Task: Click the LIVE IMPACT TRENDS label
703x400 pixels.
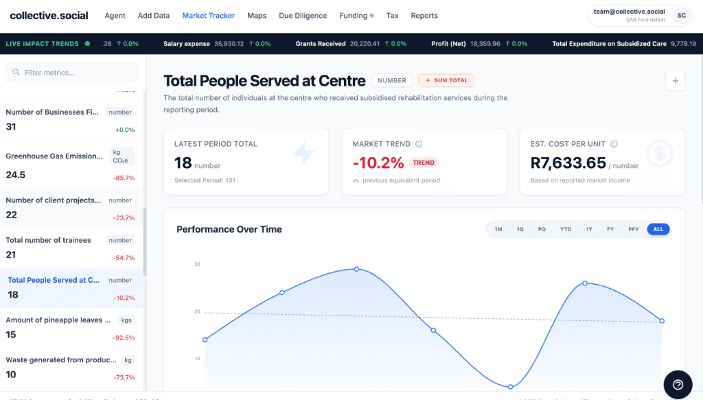Action: pos(42,43)
